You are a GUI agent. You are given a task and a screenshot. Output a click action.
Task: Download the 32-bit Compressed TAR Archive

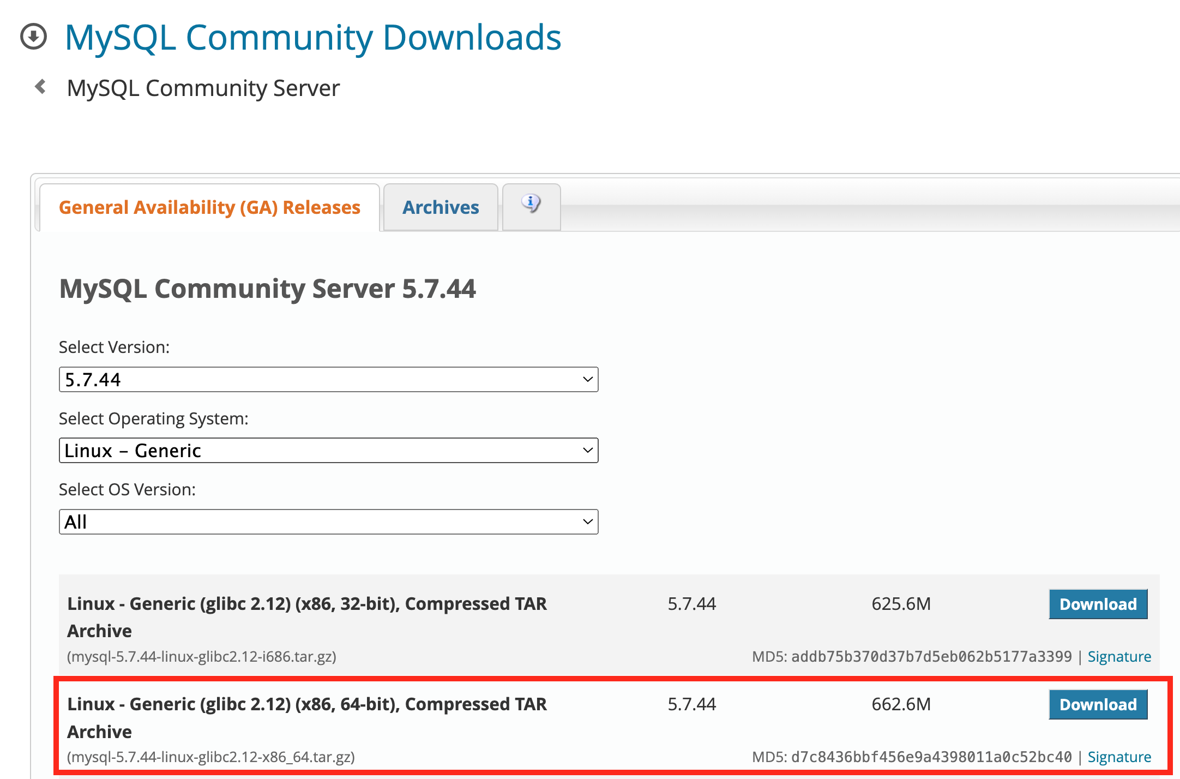[1098, 604]
